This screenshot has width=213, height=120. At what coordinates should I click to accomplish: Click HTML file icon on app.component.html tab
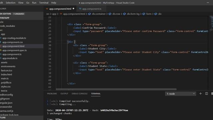(47, 9)
